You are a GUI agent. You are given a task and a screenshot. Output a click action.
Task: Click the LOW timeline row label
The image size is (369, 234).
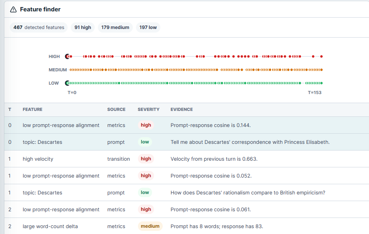pos(54,83)
